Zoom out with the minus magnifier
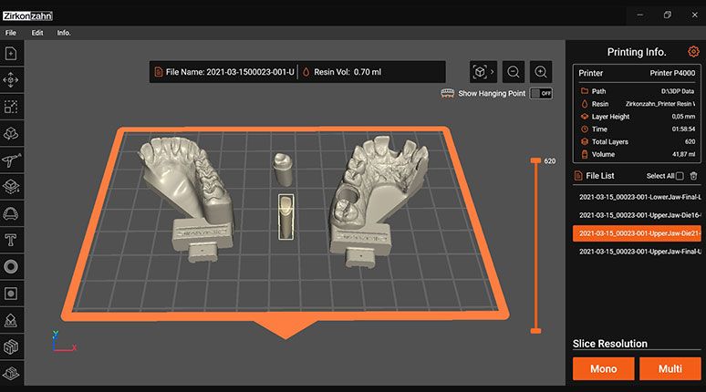The width and height of the screenshot is (706, 392). coord(514,72)
